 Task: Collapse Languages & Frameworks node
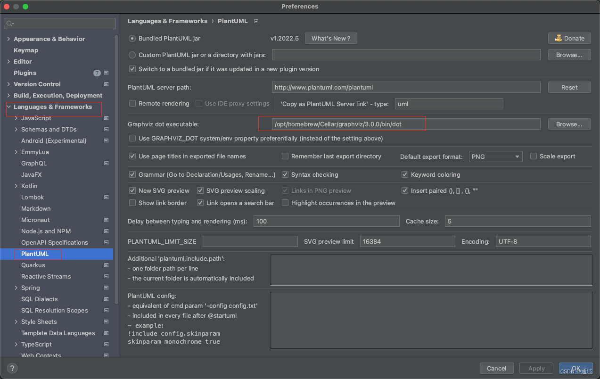[8, 107]
